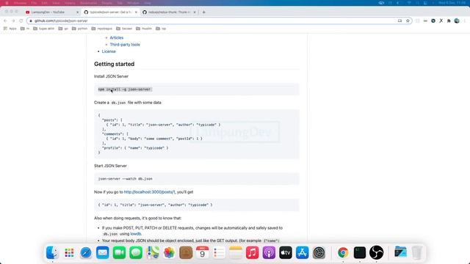Close the LampungDev YouTube tab

(77, 12)
